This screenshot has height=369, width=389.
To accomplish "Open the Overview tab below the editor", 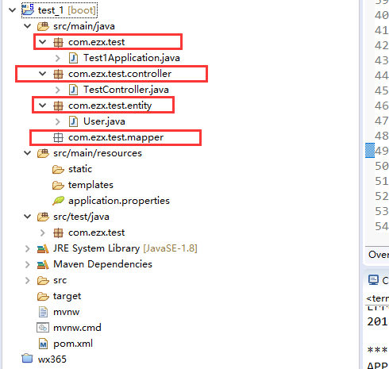I will (379, 255).
